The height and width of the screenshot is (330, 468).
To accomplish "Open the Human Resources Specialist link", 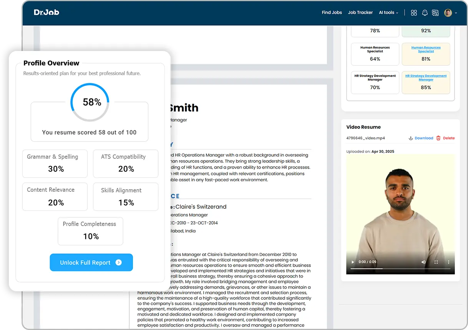I will click(x=426, y=49).
